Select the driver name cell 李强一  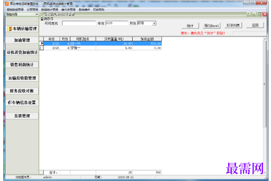[83, 48]
